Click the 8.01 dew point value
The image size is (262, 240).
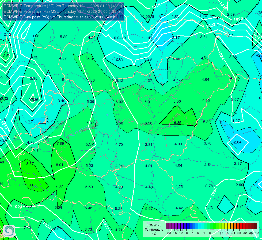pos(59,165)
